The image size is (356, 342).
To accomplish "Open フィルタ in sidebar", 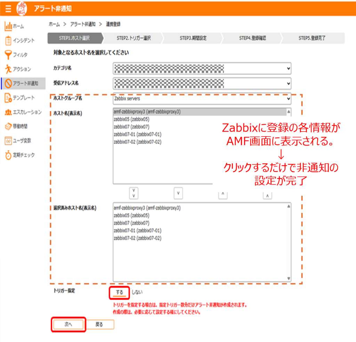I will pyautogui.click(x=20, y=55).
